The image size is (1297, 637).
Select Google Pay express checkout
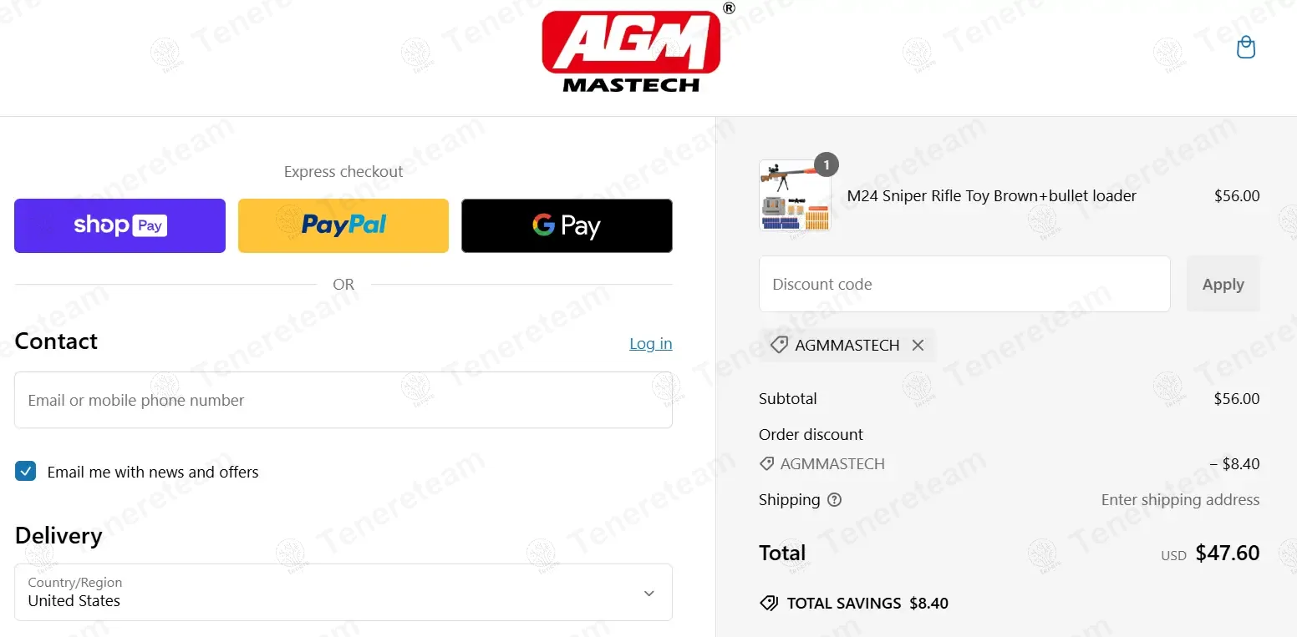[567, 225]
